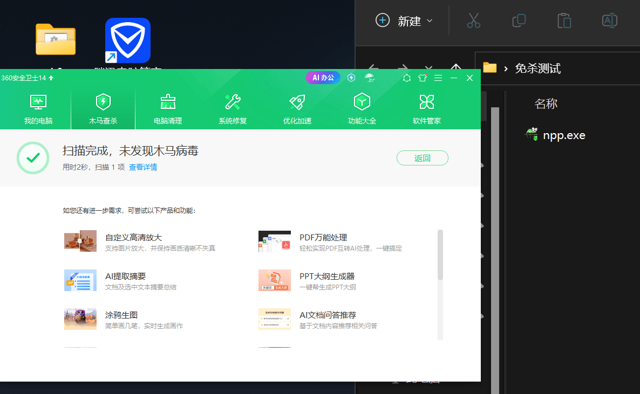Click the AI 办公 badge

(323, 78)
